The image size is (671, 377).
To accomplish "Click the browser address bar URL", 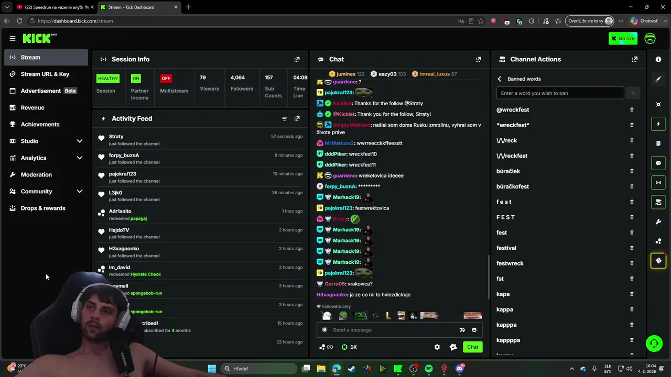I will point(75,21).
